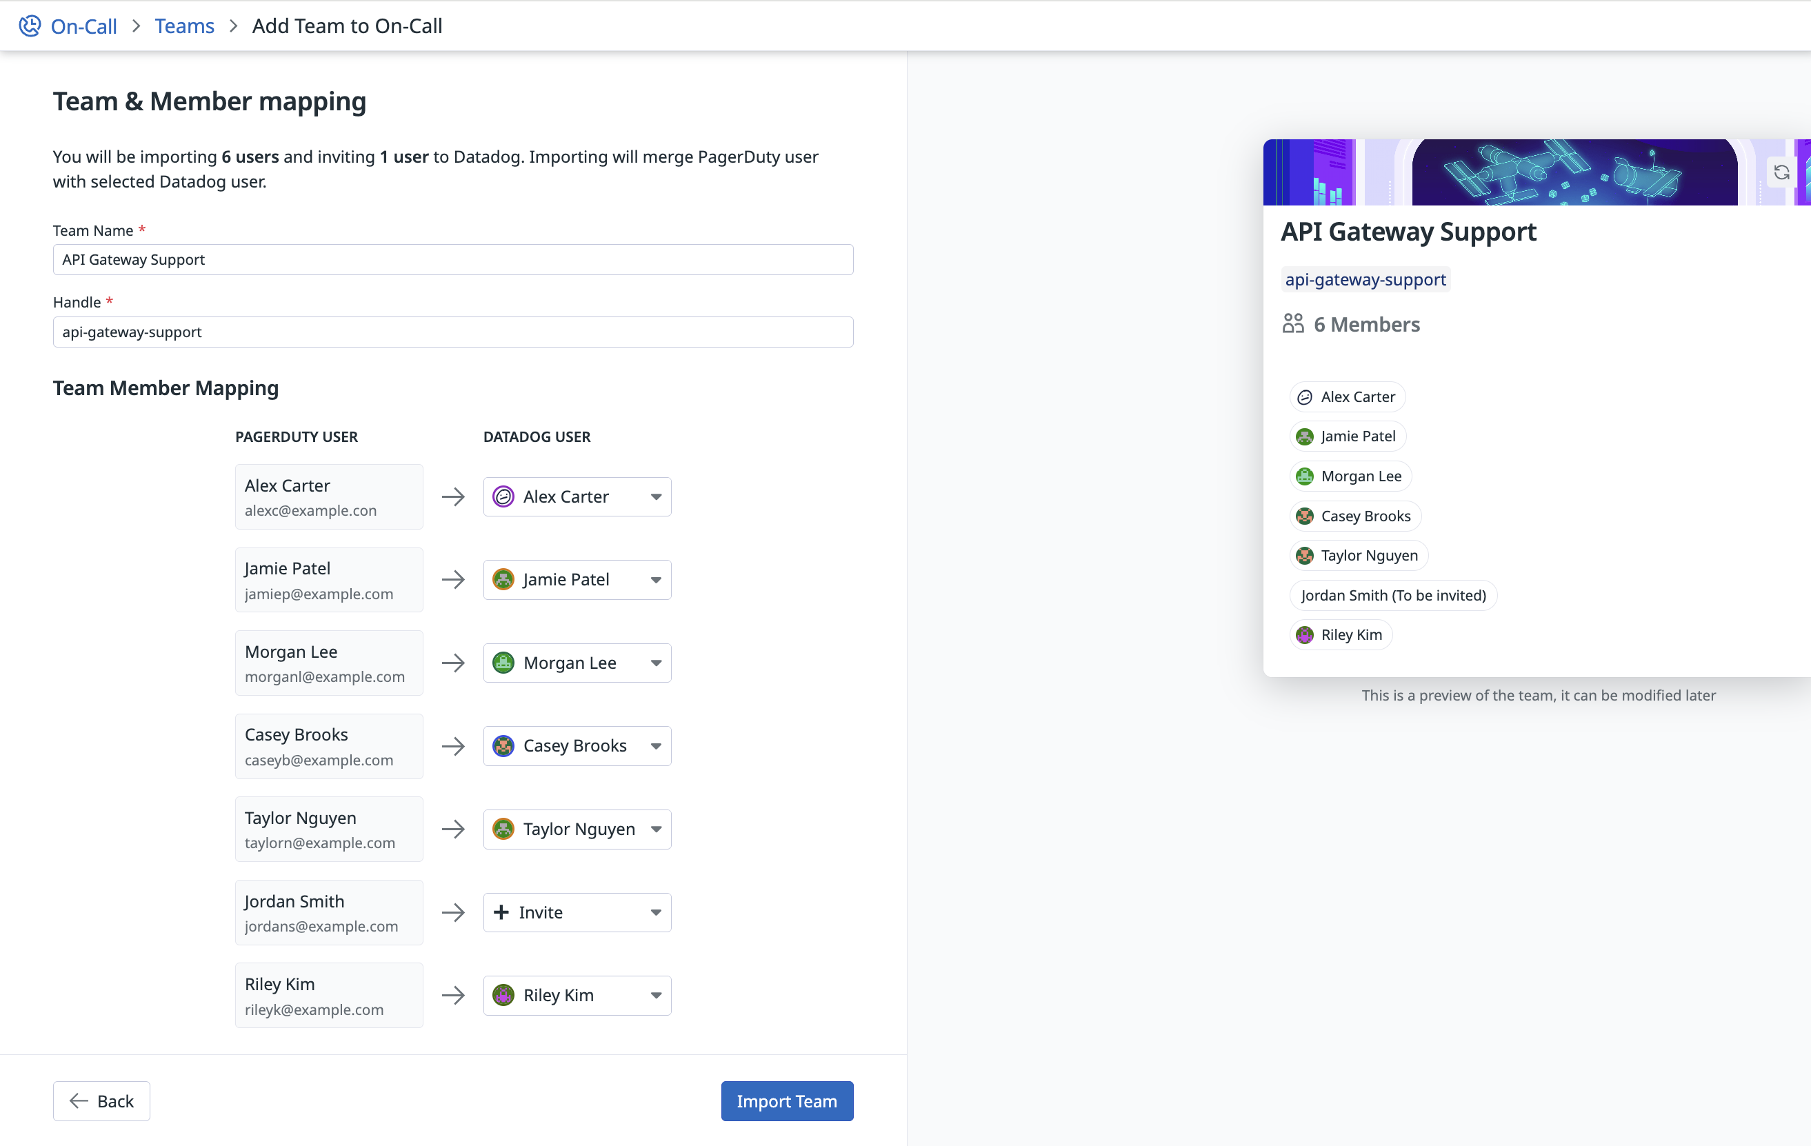This screenshot has width=1811, height=1146.
Task: Click the plus icon in Jordan Smith's Invite selector
Action: tap(501, 912)
